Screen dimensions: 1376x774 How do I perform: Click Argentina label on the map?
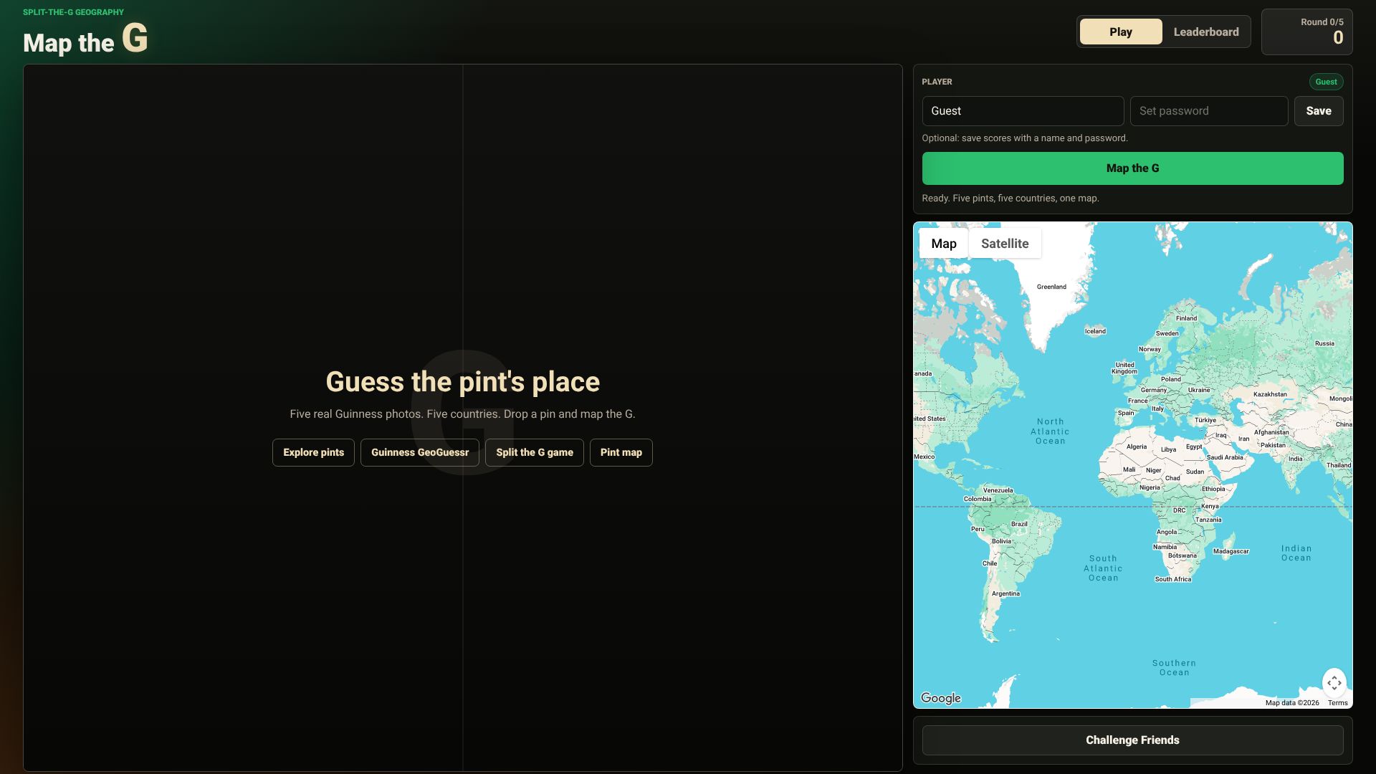[1005, 593]
